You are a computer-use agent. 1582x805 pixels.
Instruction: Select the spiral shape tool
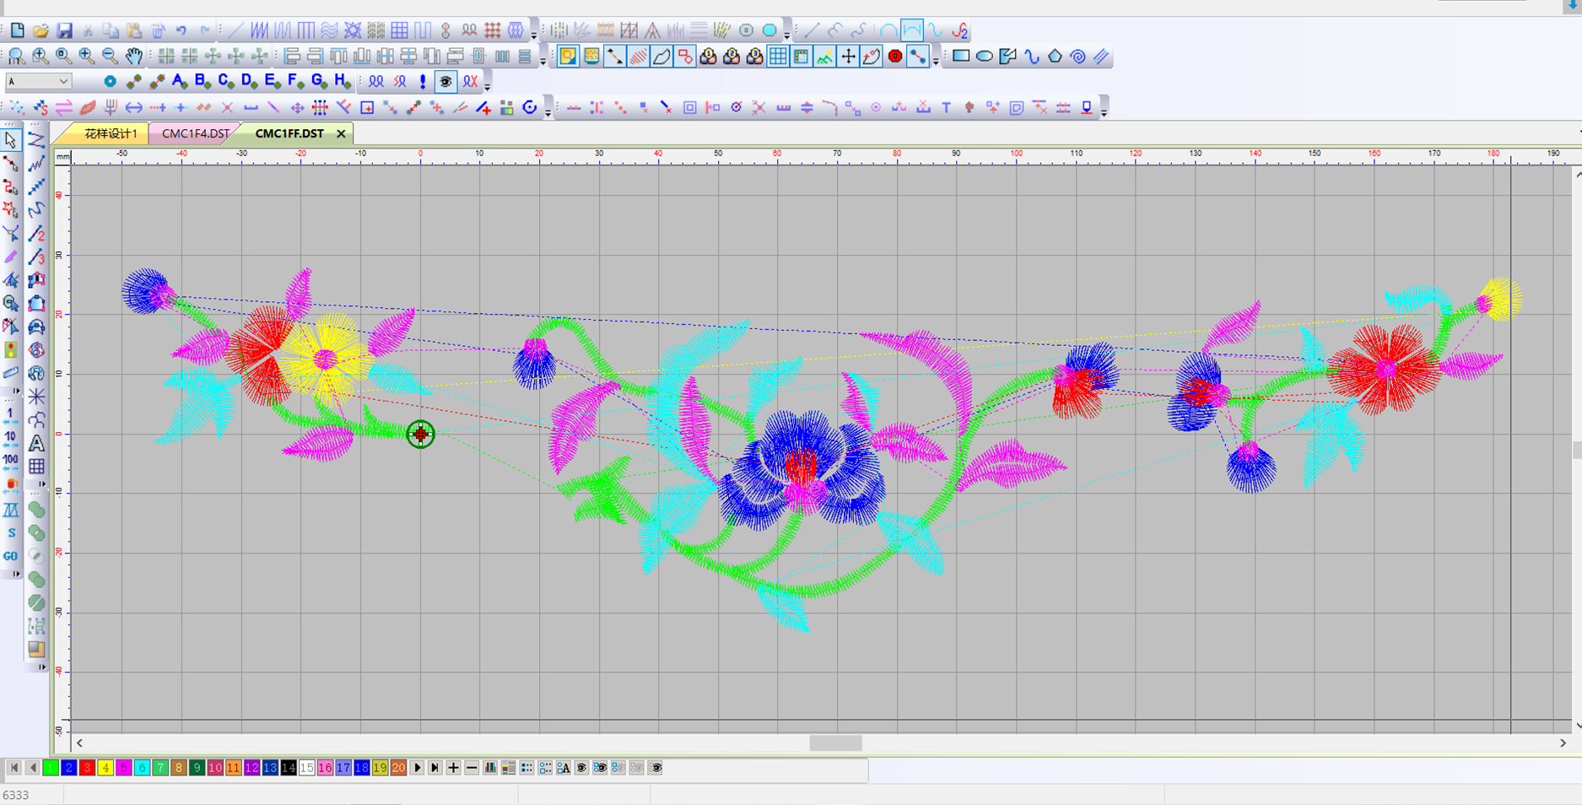click(1078, 57)
